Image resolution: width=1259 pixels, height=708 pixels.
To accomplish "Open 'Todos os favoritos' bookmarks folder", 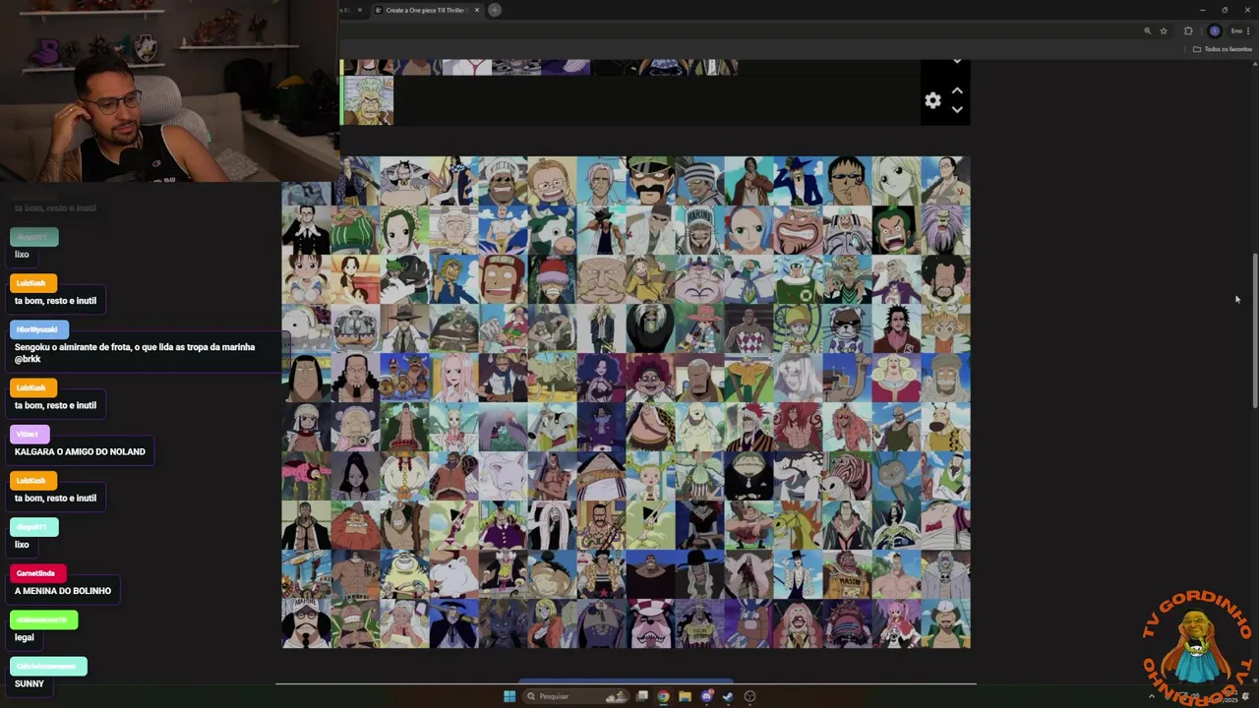I will (x=1223, y=49).
